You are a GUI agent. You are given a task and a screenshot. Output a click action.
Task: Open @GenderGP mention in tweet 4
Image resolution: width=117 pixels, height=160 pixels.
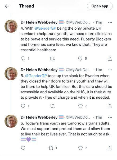[x=45, y=28]
